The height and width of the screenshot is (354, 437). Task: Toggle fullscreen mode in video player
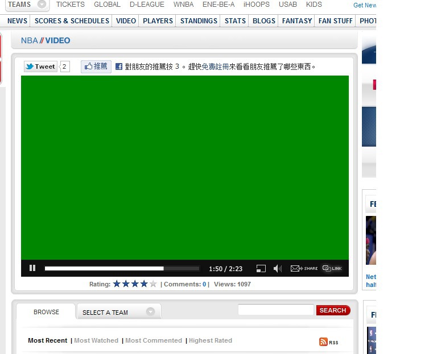(x=261, y=268)
